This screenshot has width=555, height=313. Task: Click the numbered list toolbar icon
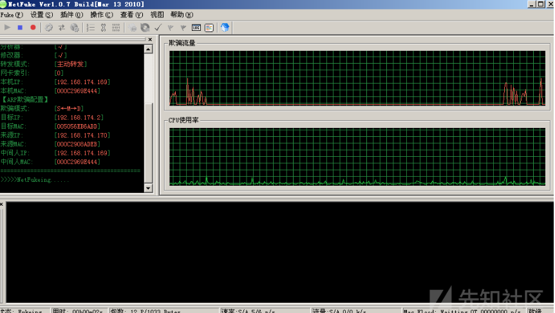click(91, 28)
